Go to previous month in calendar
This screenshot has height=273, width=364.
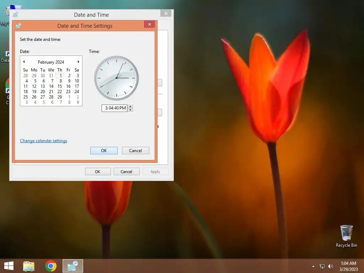click(24, 62)
